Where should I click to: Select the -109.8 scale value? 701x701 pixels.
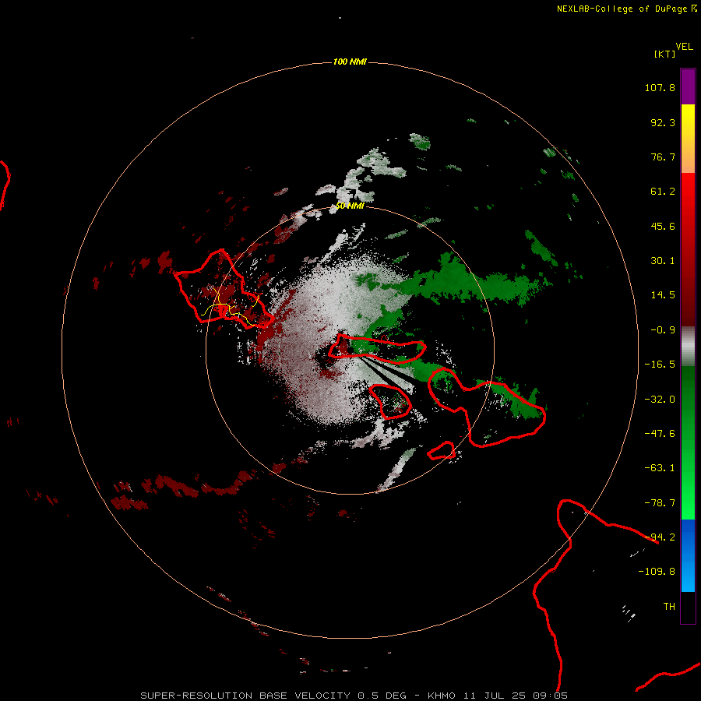pos(657,572)
